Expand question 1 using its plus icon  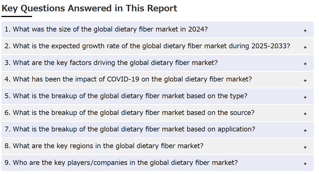click(305, 31)
